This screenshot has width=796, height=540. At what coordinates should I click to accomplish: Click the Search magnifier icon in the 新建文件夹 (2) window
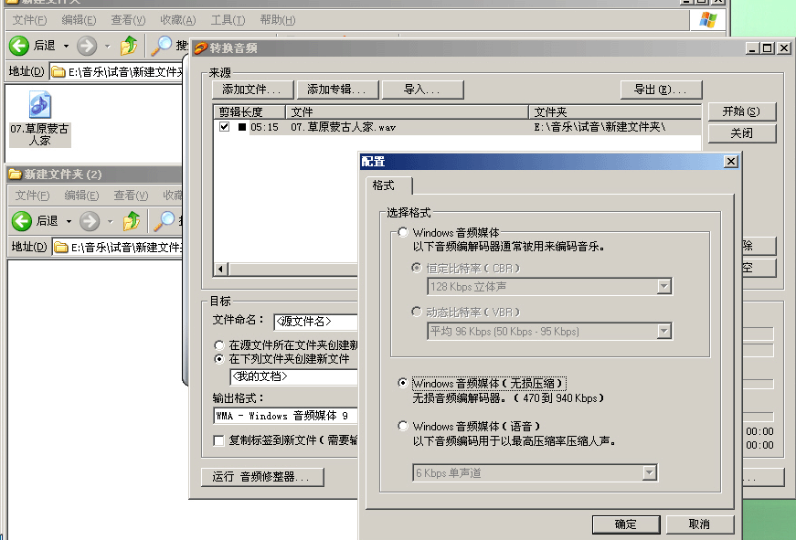pyautogui.click(x=165, y=221)
